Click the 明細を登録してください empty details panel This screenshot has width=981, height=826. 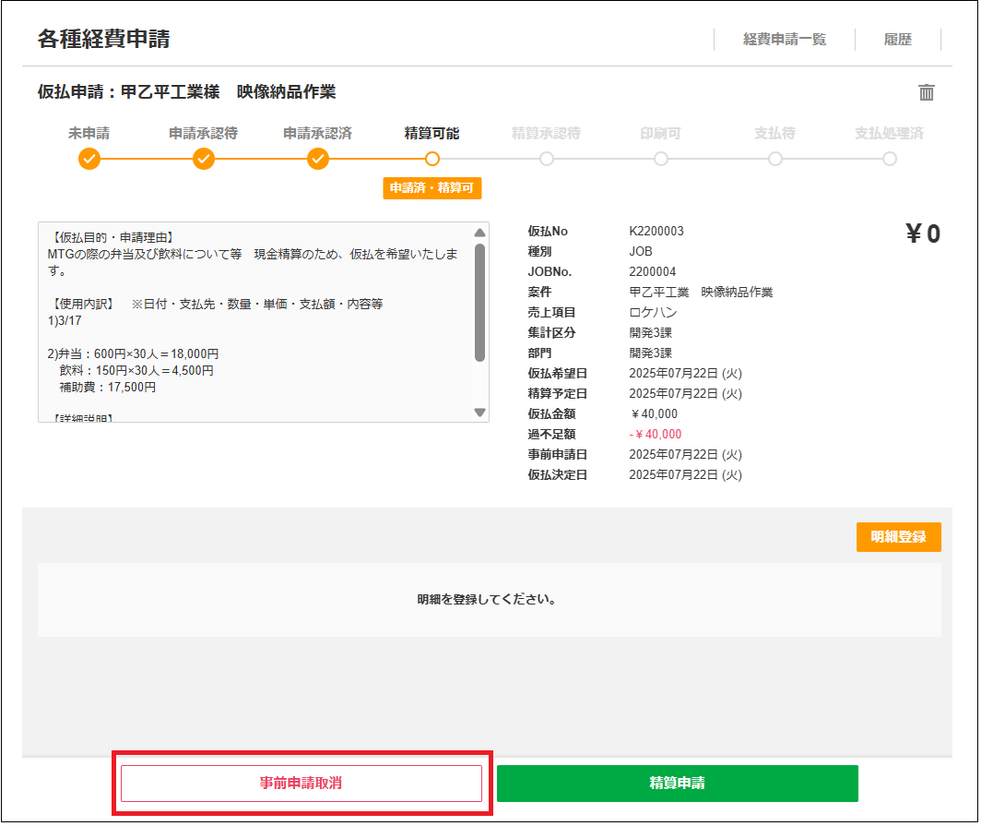click(489, 600)
